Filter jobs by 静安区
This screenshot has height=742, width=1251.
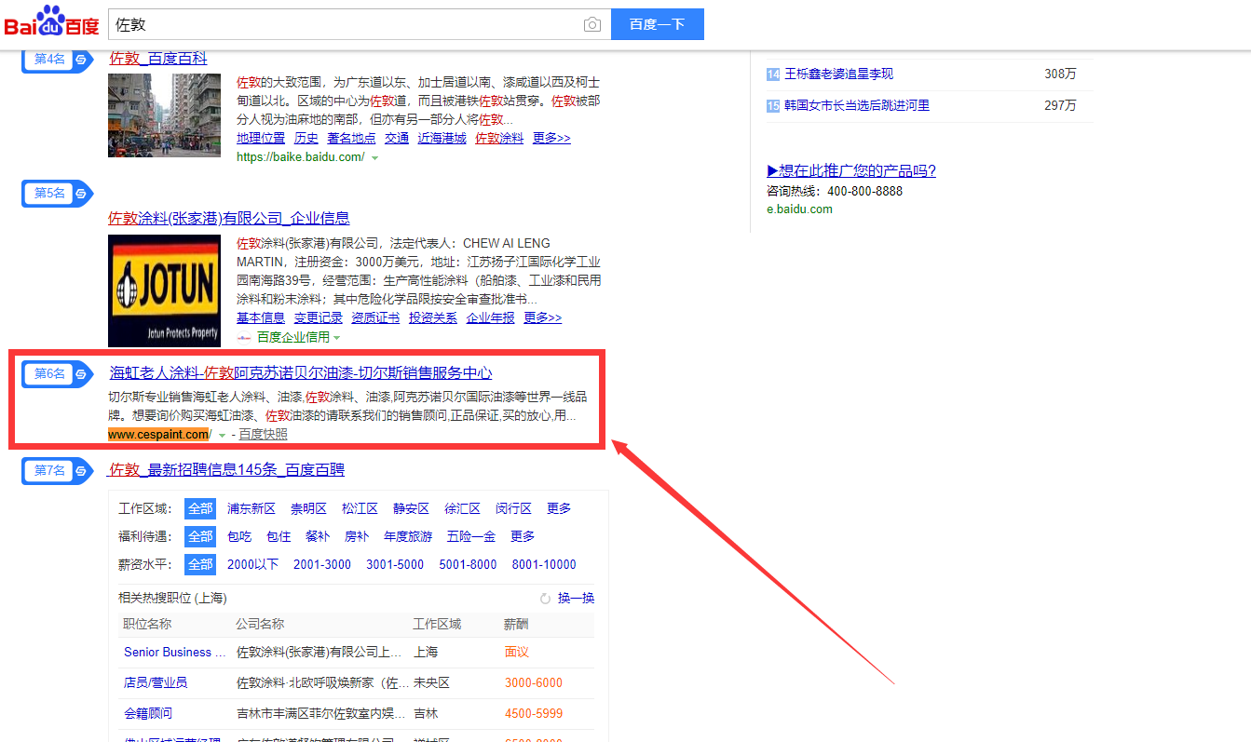pyautogui.click(x=411, y=508)
